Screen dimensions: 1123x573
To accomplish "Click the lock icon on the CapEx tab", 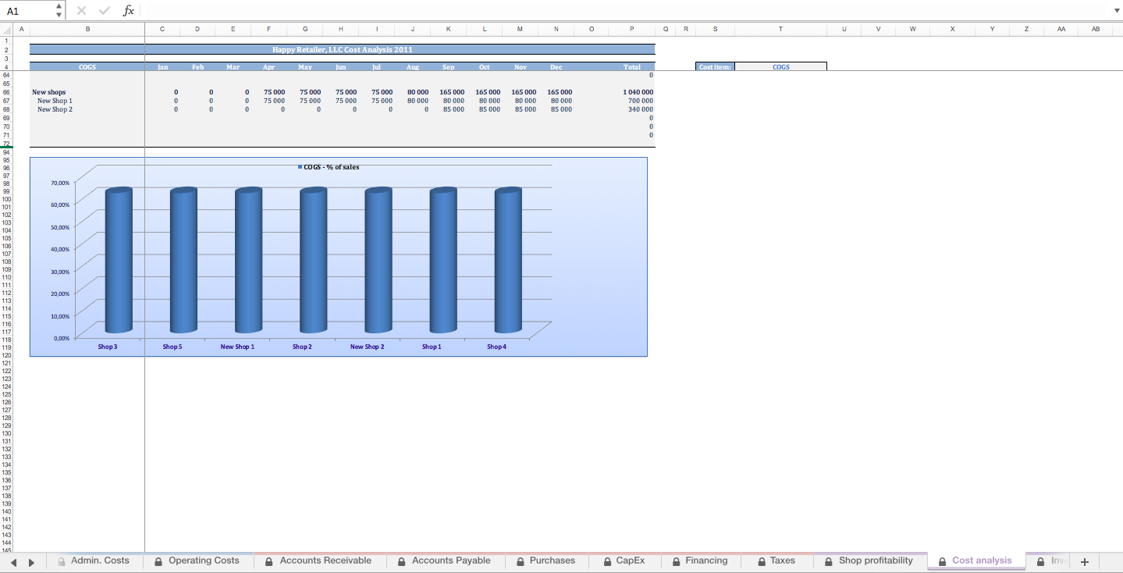I will point(606,561).
